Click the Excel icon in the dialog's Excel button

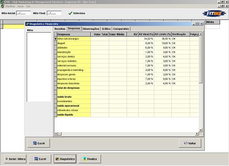tap(35, 143)
